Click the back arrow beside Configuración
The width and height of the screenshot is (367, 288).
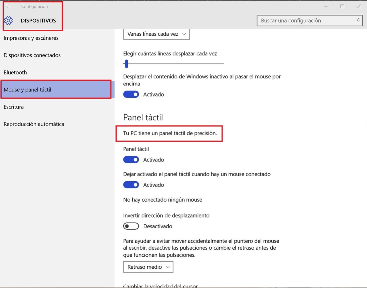(8, 6)
